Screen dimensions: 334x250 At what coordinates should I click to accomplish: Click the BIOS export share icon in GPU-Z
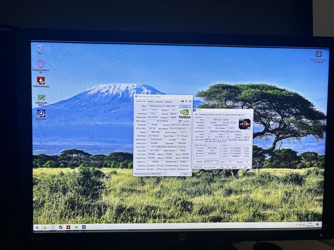coord(180,121)
